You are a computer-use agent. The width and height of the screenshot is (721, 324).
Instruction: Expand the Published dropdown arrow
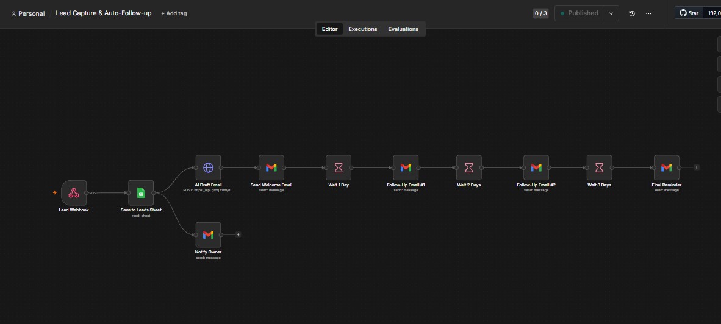(x=611, y=13)
